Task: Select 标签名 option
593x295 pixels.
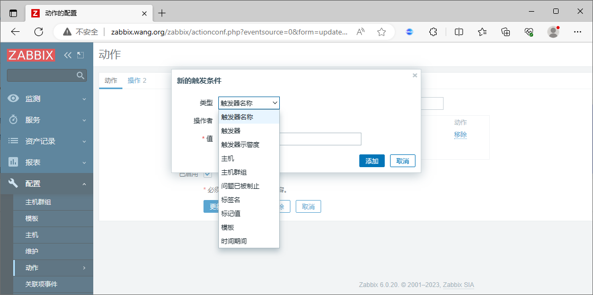Action: coord(249,199)
